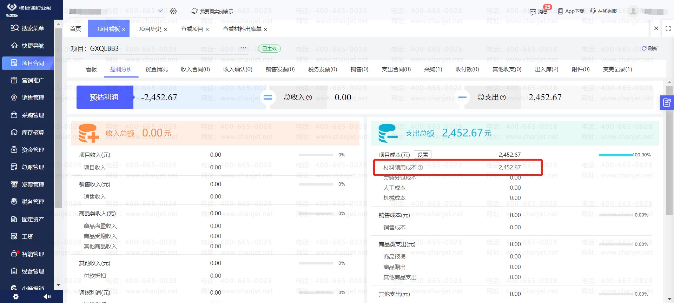Switch to the 首页 tab
This screenshot has height=303, width=674.
(75, 29)
